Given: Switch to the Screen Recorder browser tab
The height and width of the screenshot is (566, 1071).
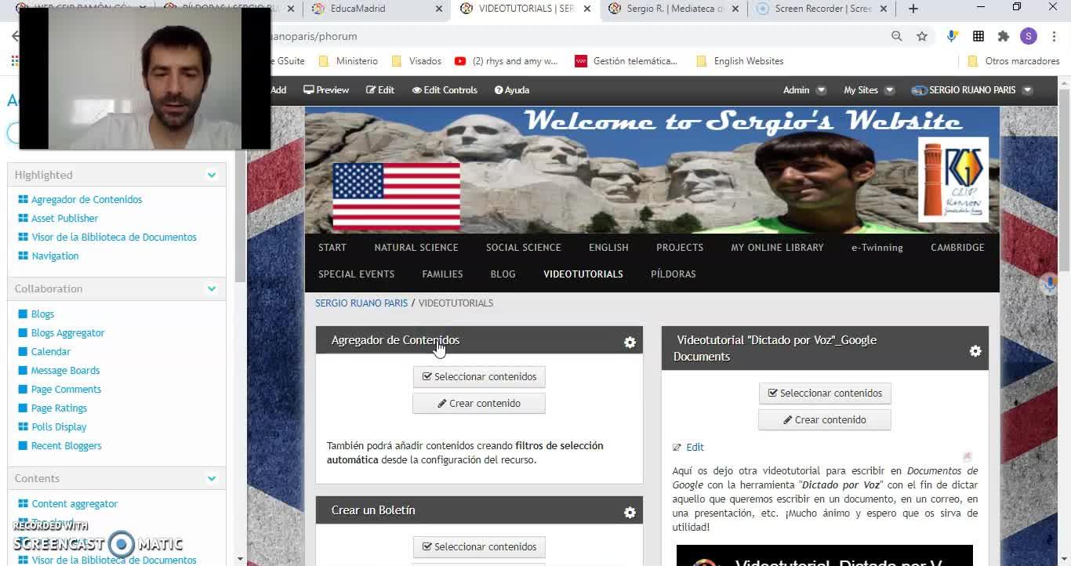Looking at the screenshot, I should pos(821,9).
